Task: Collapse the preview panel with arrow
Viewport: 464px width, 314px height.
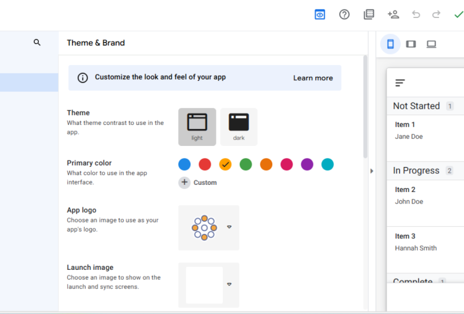Action: point(372,171)
